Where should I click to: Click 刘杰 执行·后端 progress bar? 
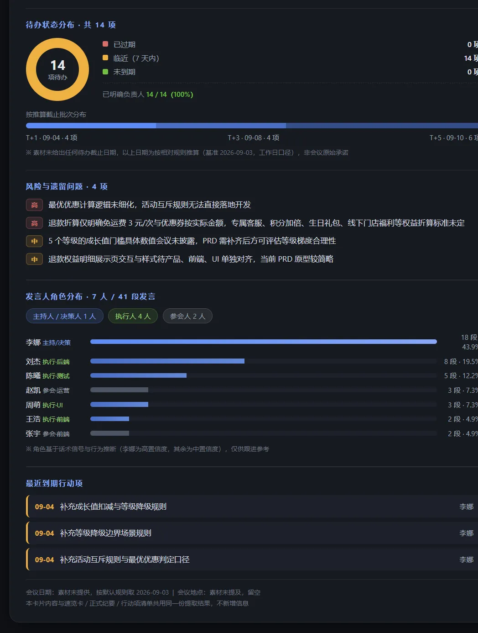(x=264, y=361)
